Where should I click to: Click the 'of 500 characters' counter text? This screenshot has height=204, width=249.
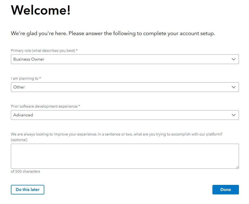[x=25, y=171]
